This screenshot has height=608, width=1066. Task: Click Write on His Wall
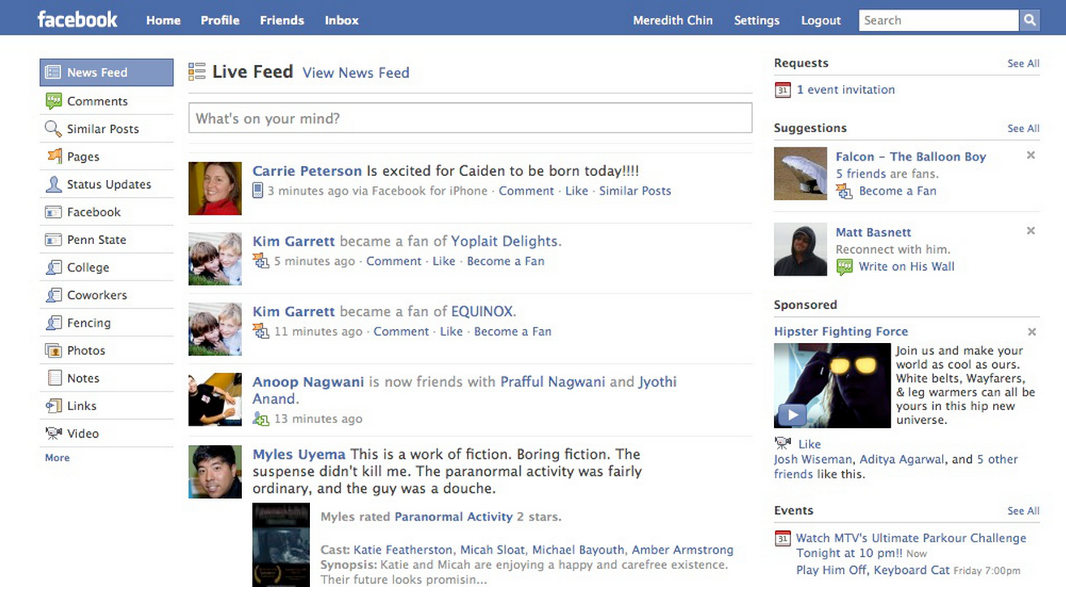[906, 267]
